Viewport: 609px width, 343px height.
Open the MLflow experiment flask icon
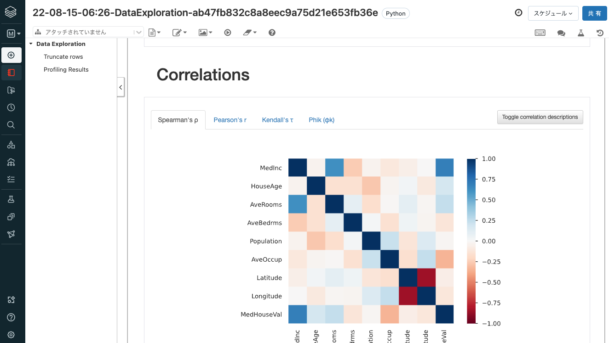[580, 33]
